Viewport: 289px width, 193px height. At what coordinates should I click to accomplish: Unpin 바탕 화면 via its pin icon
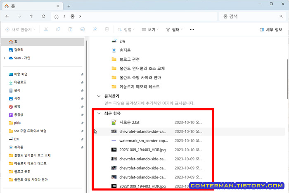point(82,74)
